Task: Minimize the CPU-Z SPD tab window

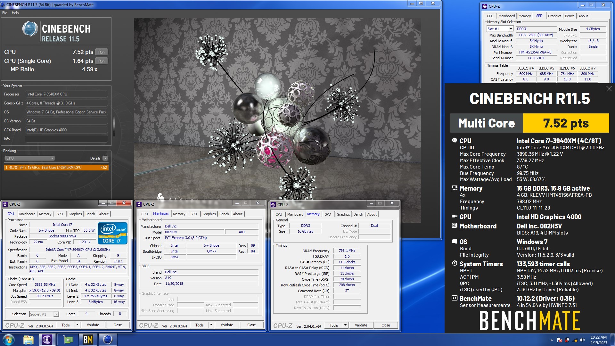Action: click(582, 5)
